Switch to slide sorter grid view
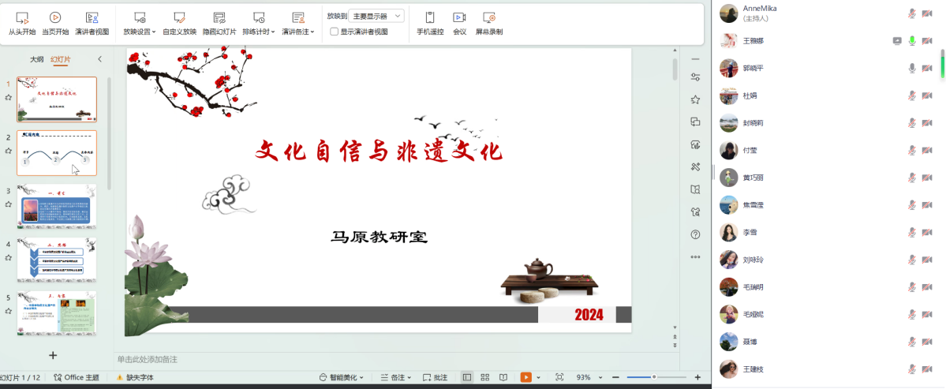The width and height of the screenshot is (946, 389). [485, 377]
